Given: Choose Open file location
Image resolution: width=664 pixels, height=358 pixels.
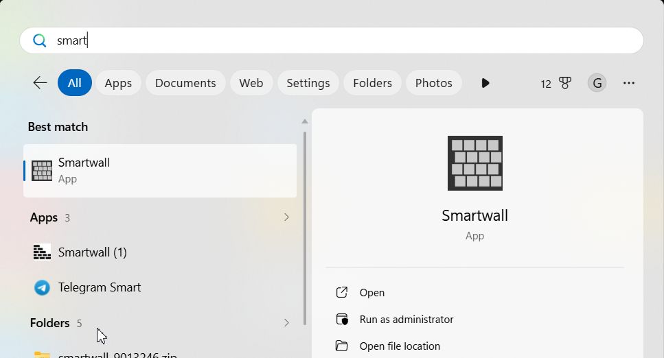Looking at the screenshot, I should pyautogui.click(x=400, y=346).
